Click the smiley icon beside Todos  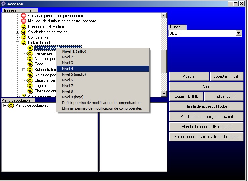30,64
